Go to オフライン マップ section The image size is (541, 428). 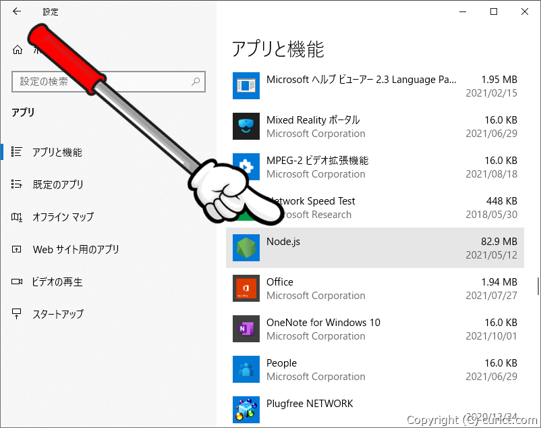(x=63, y=217)
